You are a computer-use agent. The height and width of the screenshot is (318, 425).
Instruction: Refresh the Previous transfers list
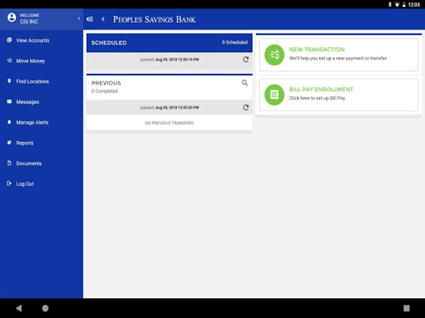246,107
